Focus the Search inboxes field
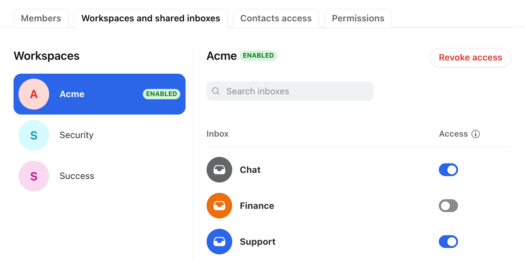 click(290, 91)
